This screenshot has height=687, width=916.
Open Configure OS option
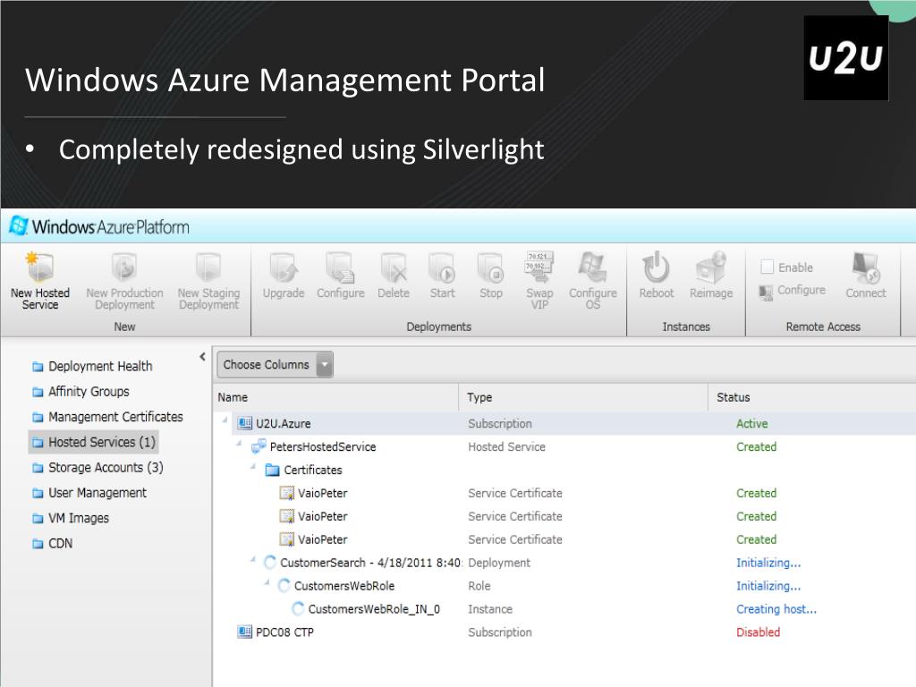click(593, 281)
